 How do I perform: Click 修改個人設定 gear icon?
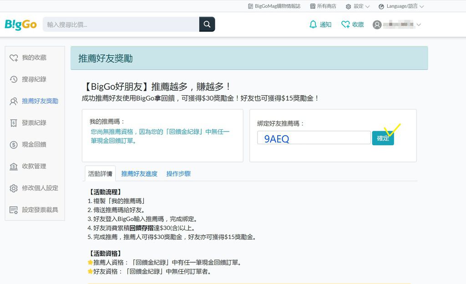tap(14, 188)
